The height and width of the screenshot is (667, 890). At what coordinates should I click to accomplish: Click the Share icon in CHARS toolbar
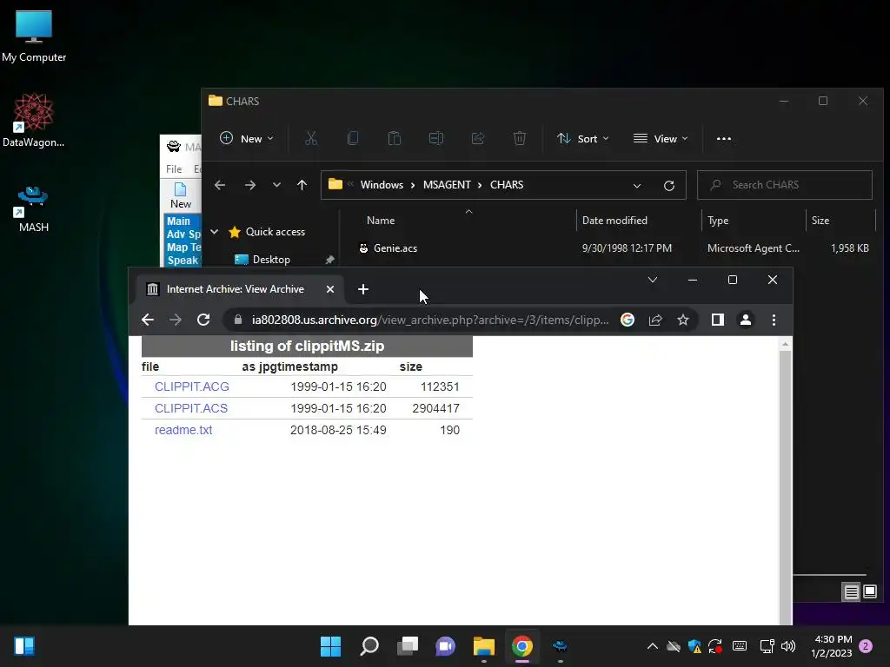pyautogui.click(x=478, y=138)
